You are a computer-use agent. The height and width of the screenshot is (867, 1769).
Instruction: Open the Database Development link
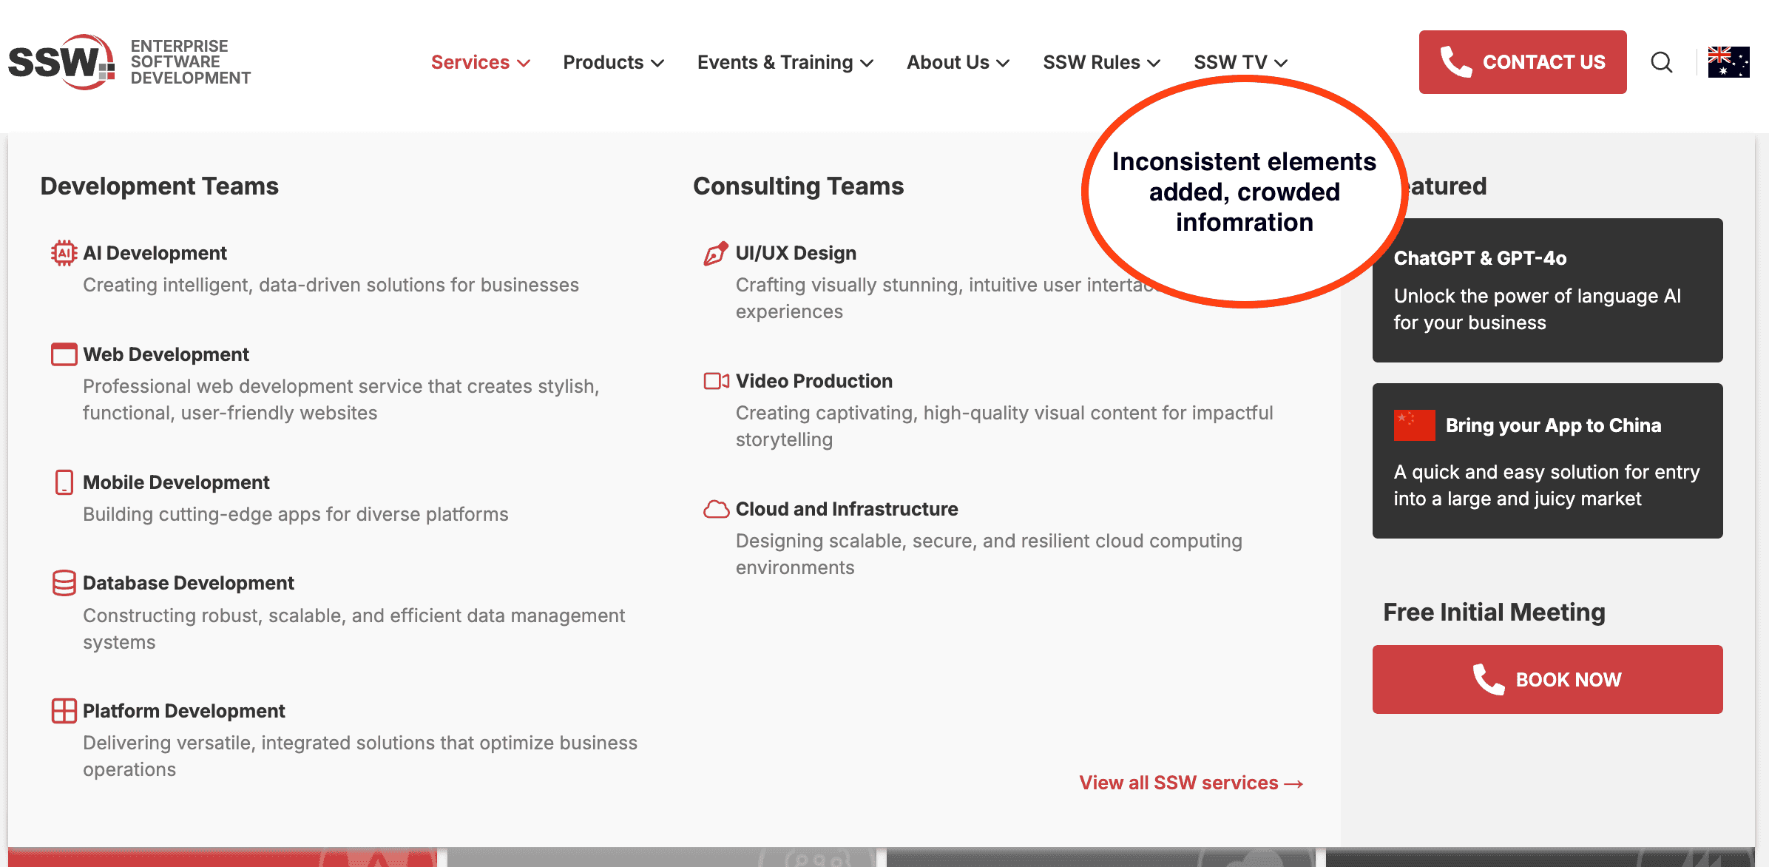[x=189, y=583]
